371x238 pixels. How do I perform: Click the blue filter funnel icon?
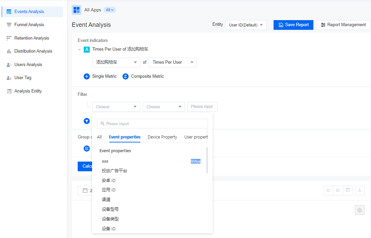[87, 121]
